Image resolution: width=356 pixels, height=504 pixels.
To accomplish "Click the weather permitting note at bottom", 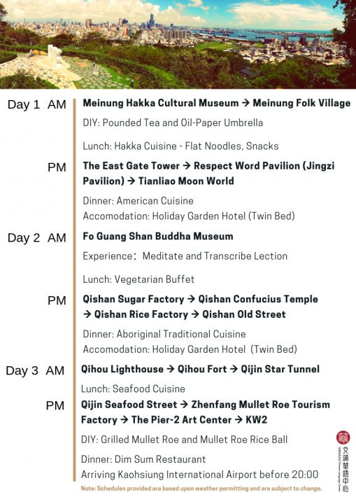I will 201,489.
